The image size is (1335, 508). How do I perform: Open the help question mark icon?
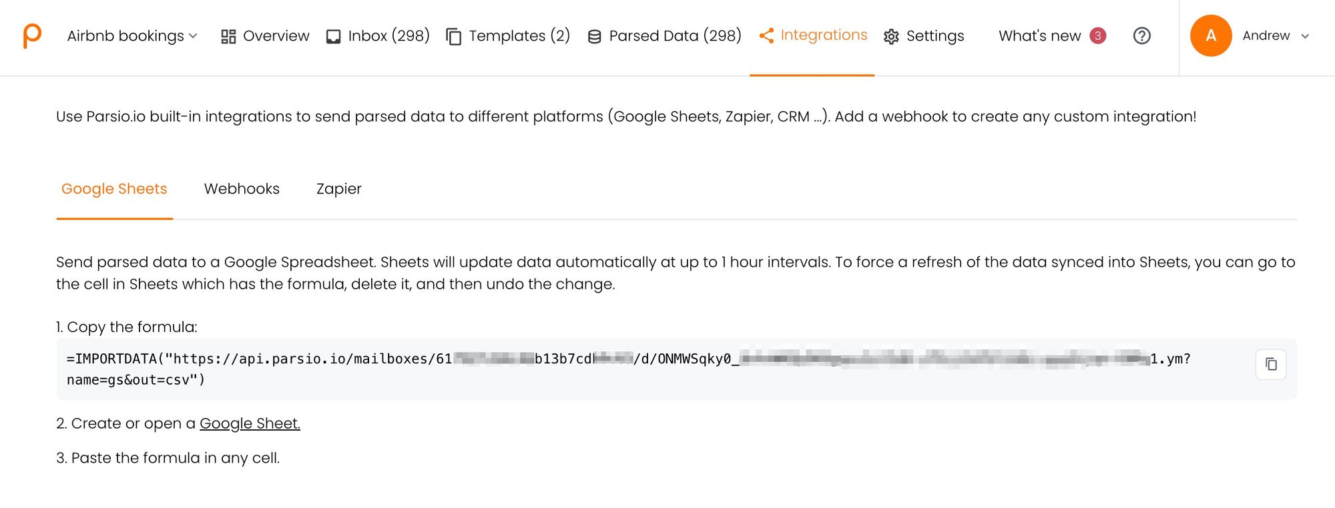(1141, 36)
